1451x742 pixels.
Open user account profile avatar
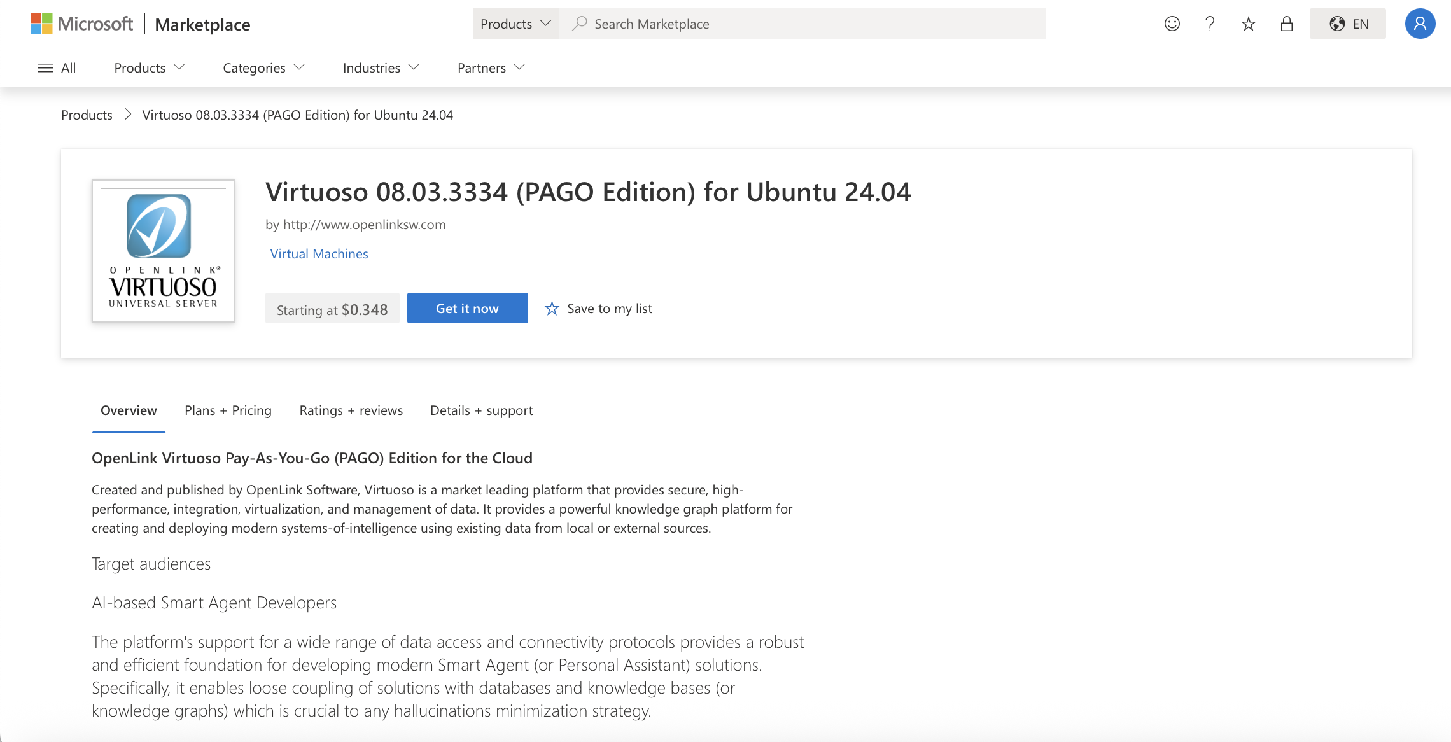coord(1420,24)
